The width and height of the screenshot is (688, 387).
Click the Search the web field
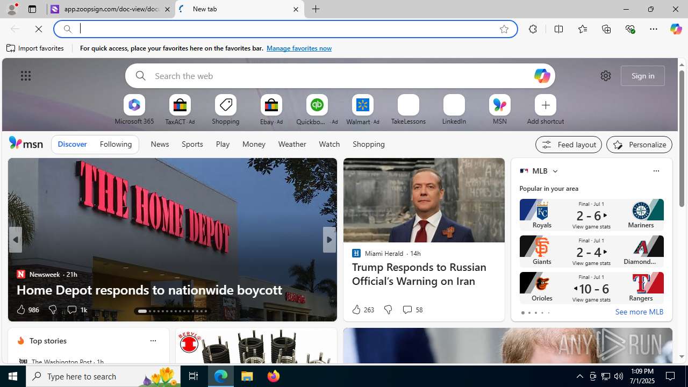[340, 76]
